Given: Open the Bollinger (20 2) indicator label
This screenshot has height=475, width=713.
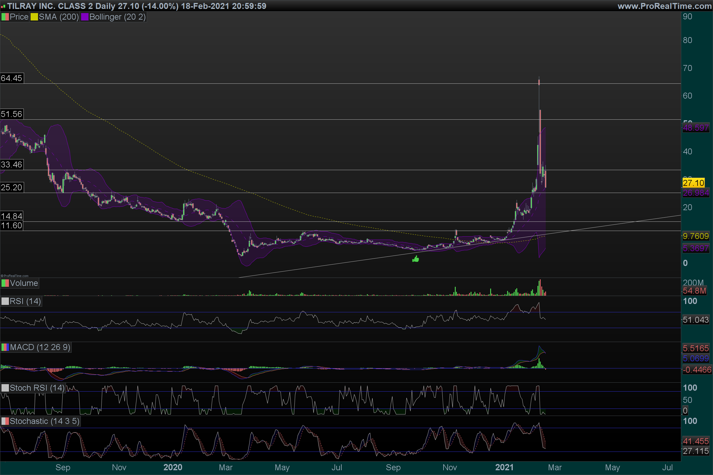Looking at the screenshot, I should coord(117,17).
